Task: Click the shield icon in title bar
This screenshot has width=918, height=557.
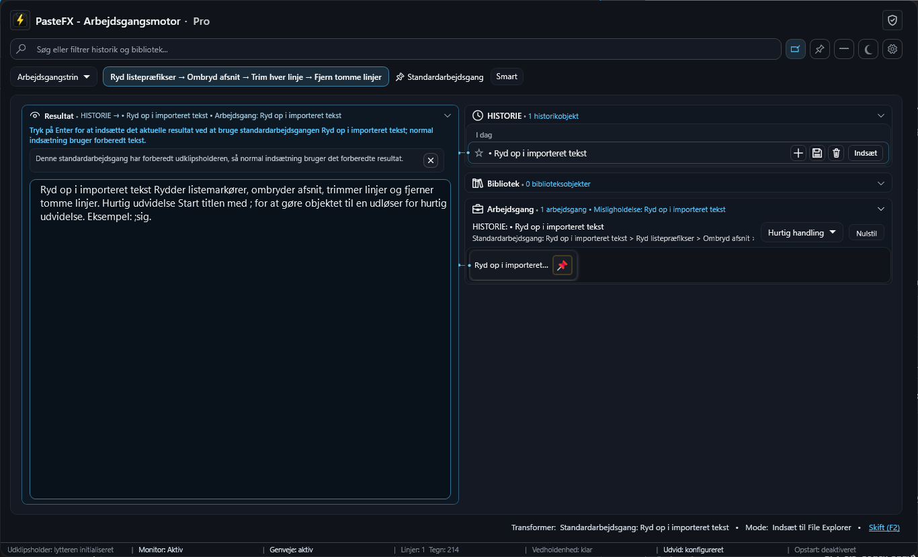Action: [x=892, y=21]
